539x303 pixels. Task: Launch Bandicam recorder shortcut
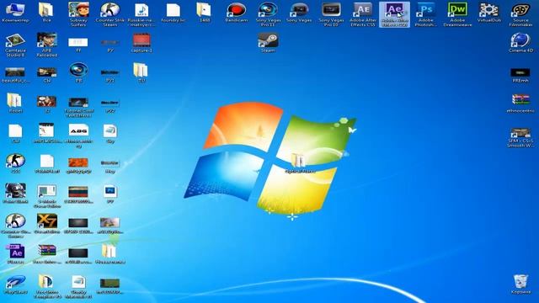click(x=236, y=13)
